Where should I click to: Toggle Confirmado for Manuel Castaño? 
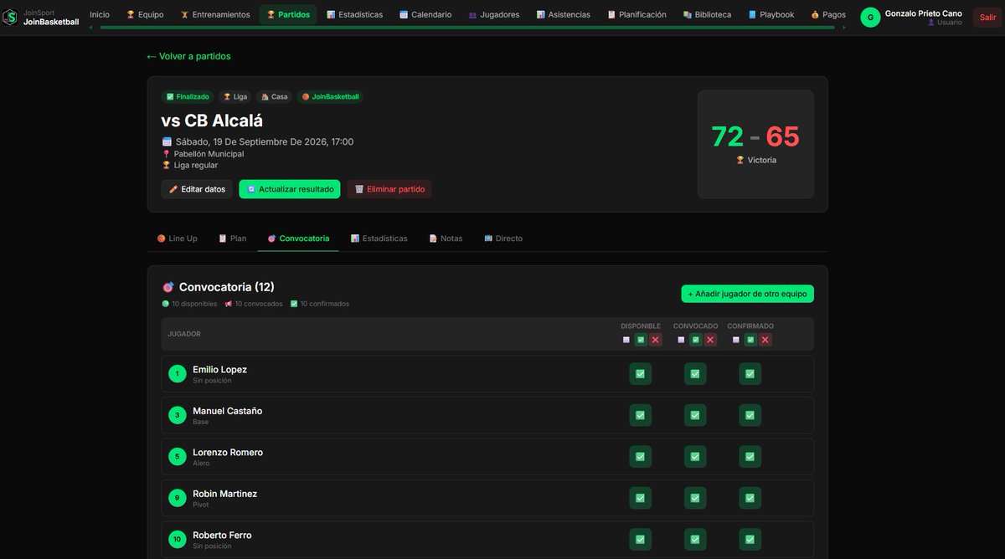pos(750,415)
